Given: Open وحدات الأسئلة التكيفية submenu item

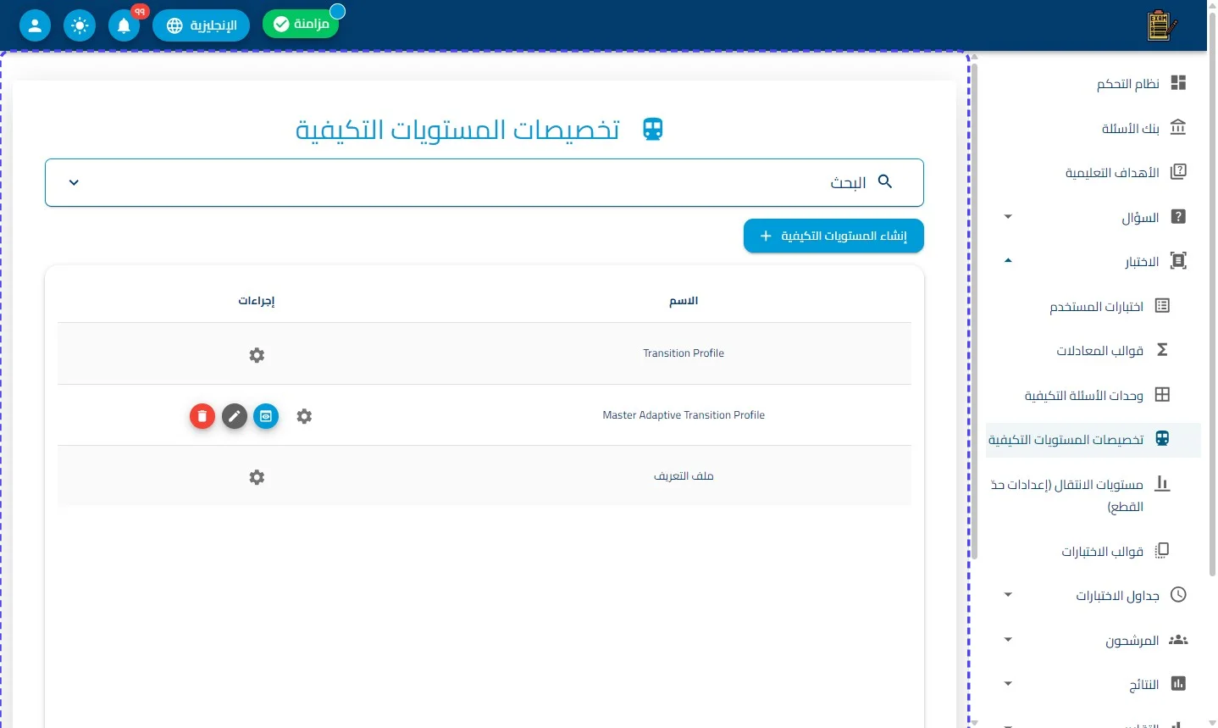Looking at the screenshot, I should tap(1093, 395).
